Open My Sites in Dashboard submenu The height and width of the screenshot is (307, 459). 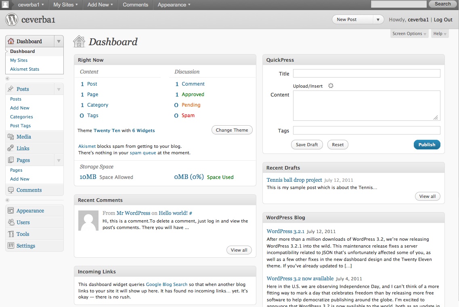point(19,60)
